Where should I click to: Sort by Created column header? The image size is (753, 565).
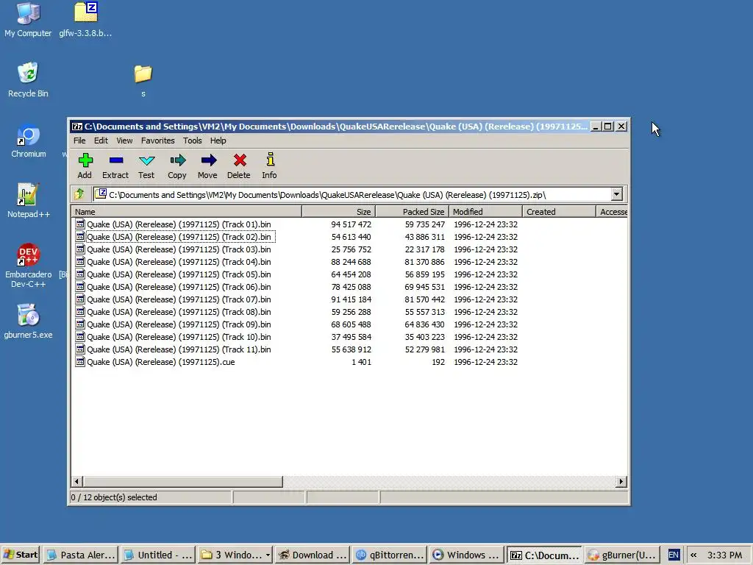point(559,211)
